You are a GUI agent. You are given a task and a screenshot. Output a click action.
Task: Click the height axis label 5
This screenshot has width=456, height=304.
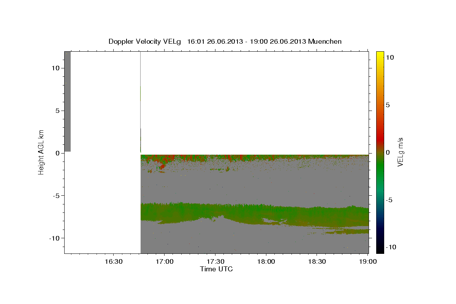[57, 111]
